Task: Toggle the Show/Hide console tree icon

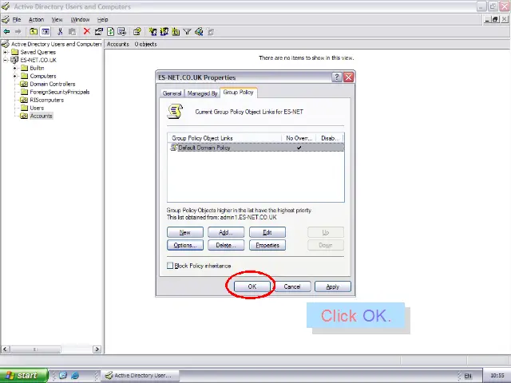Action: pyautogui.click(x=46, y=32)
